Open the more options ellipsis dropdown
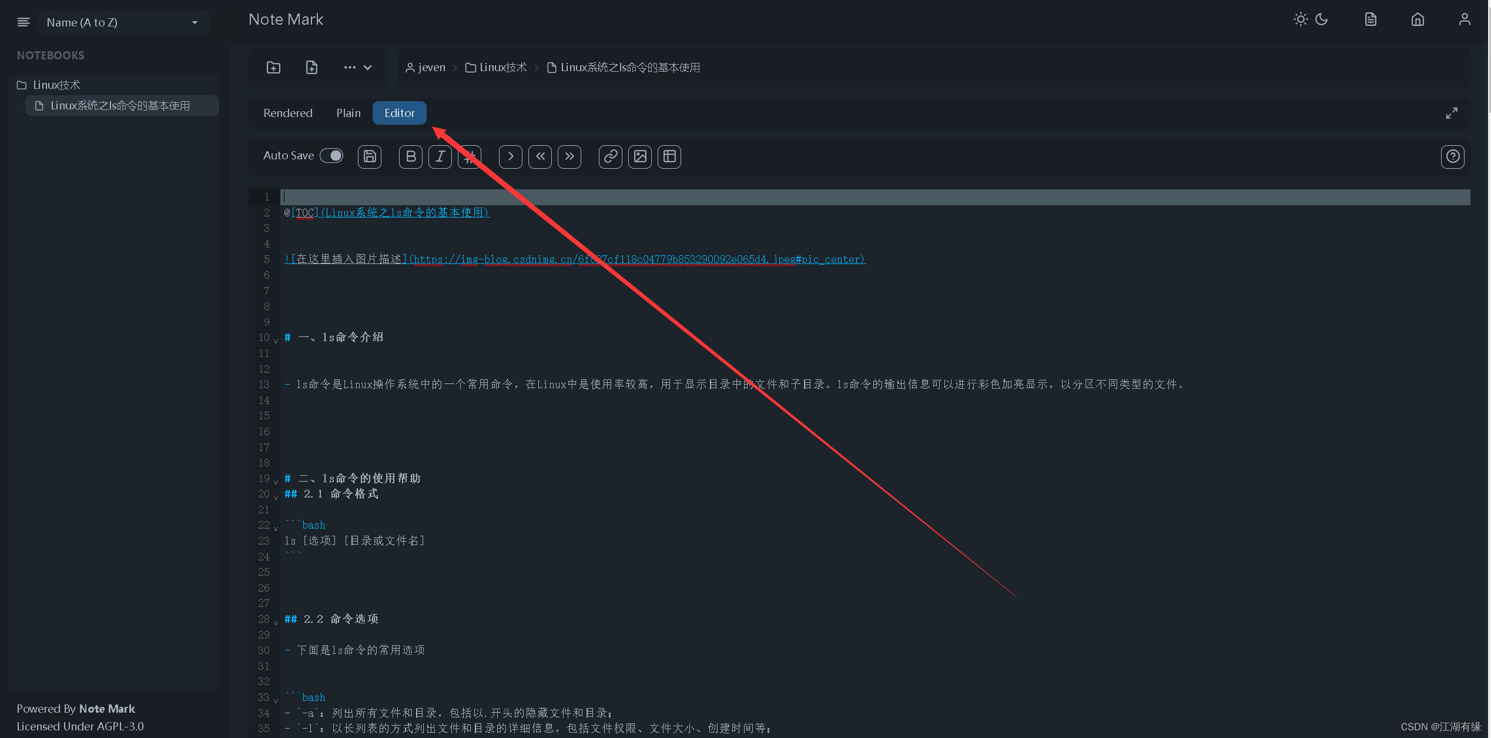 (x=358, y=68)
